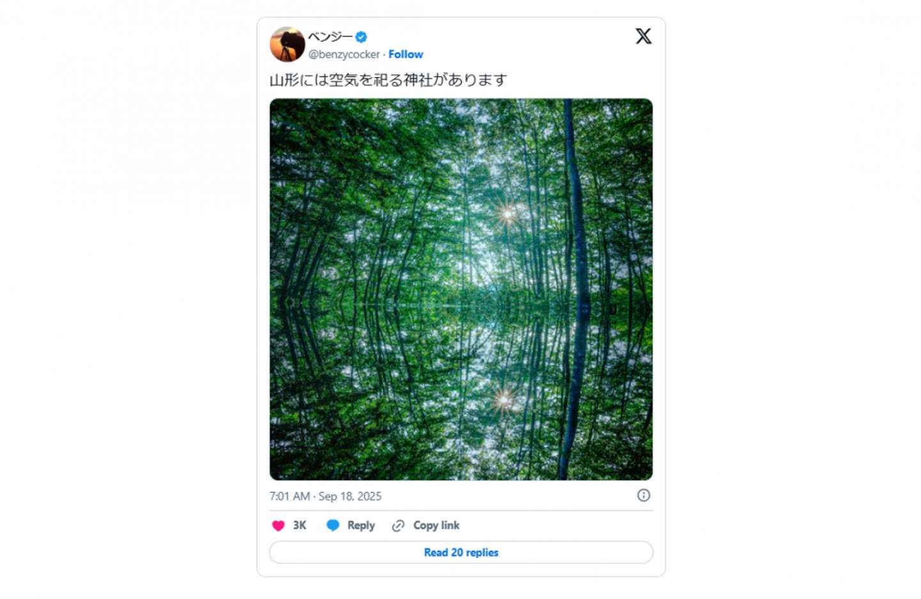This screenshot has width=921, height=599.
Task: Select the Copy link text
Action: [x=436, y=525]
